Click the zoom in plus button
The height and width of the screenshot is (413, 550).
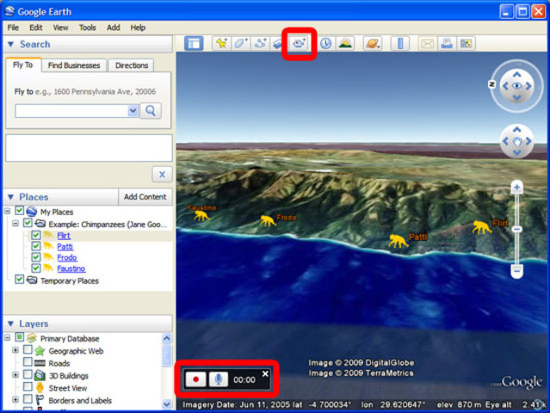(516, 188)
